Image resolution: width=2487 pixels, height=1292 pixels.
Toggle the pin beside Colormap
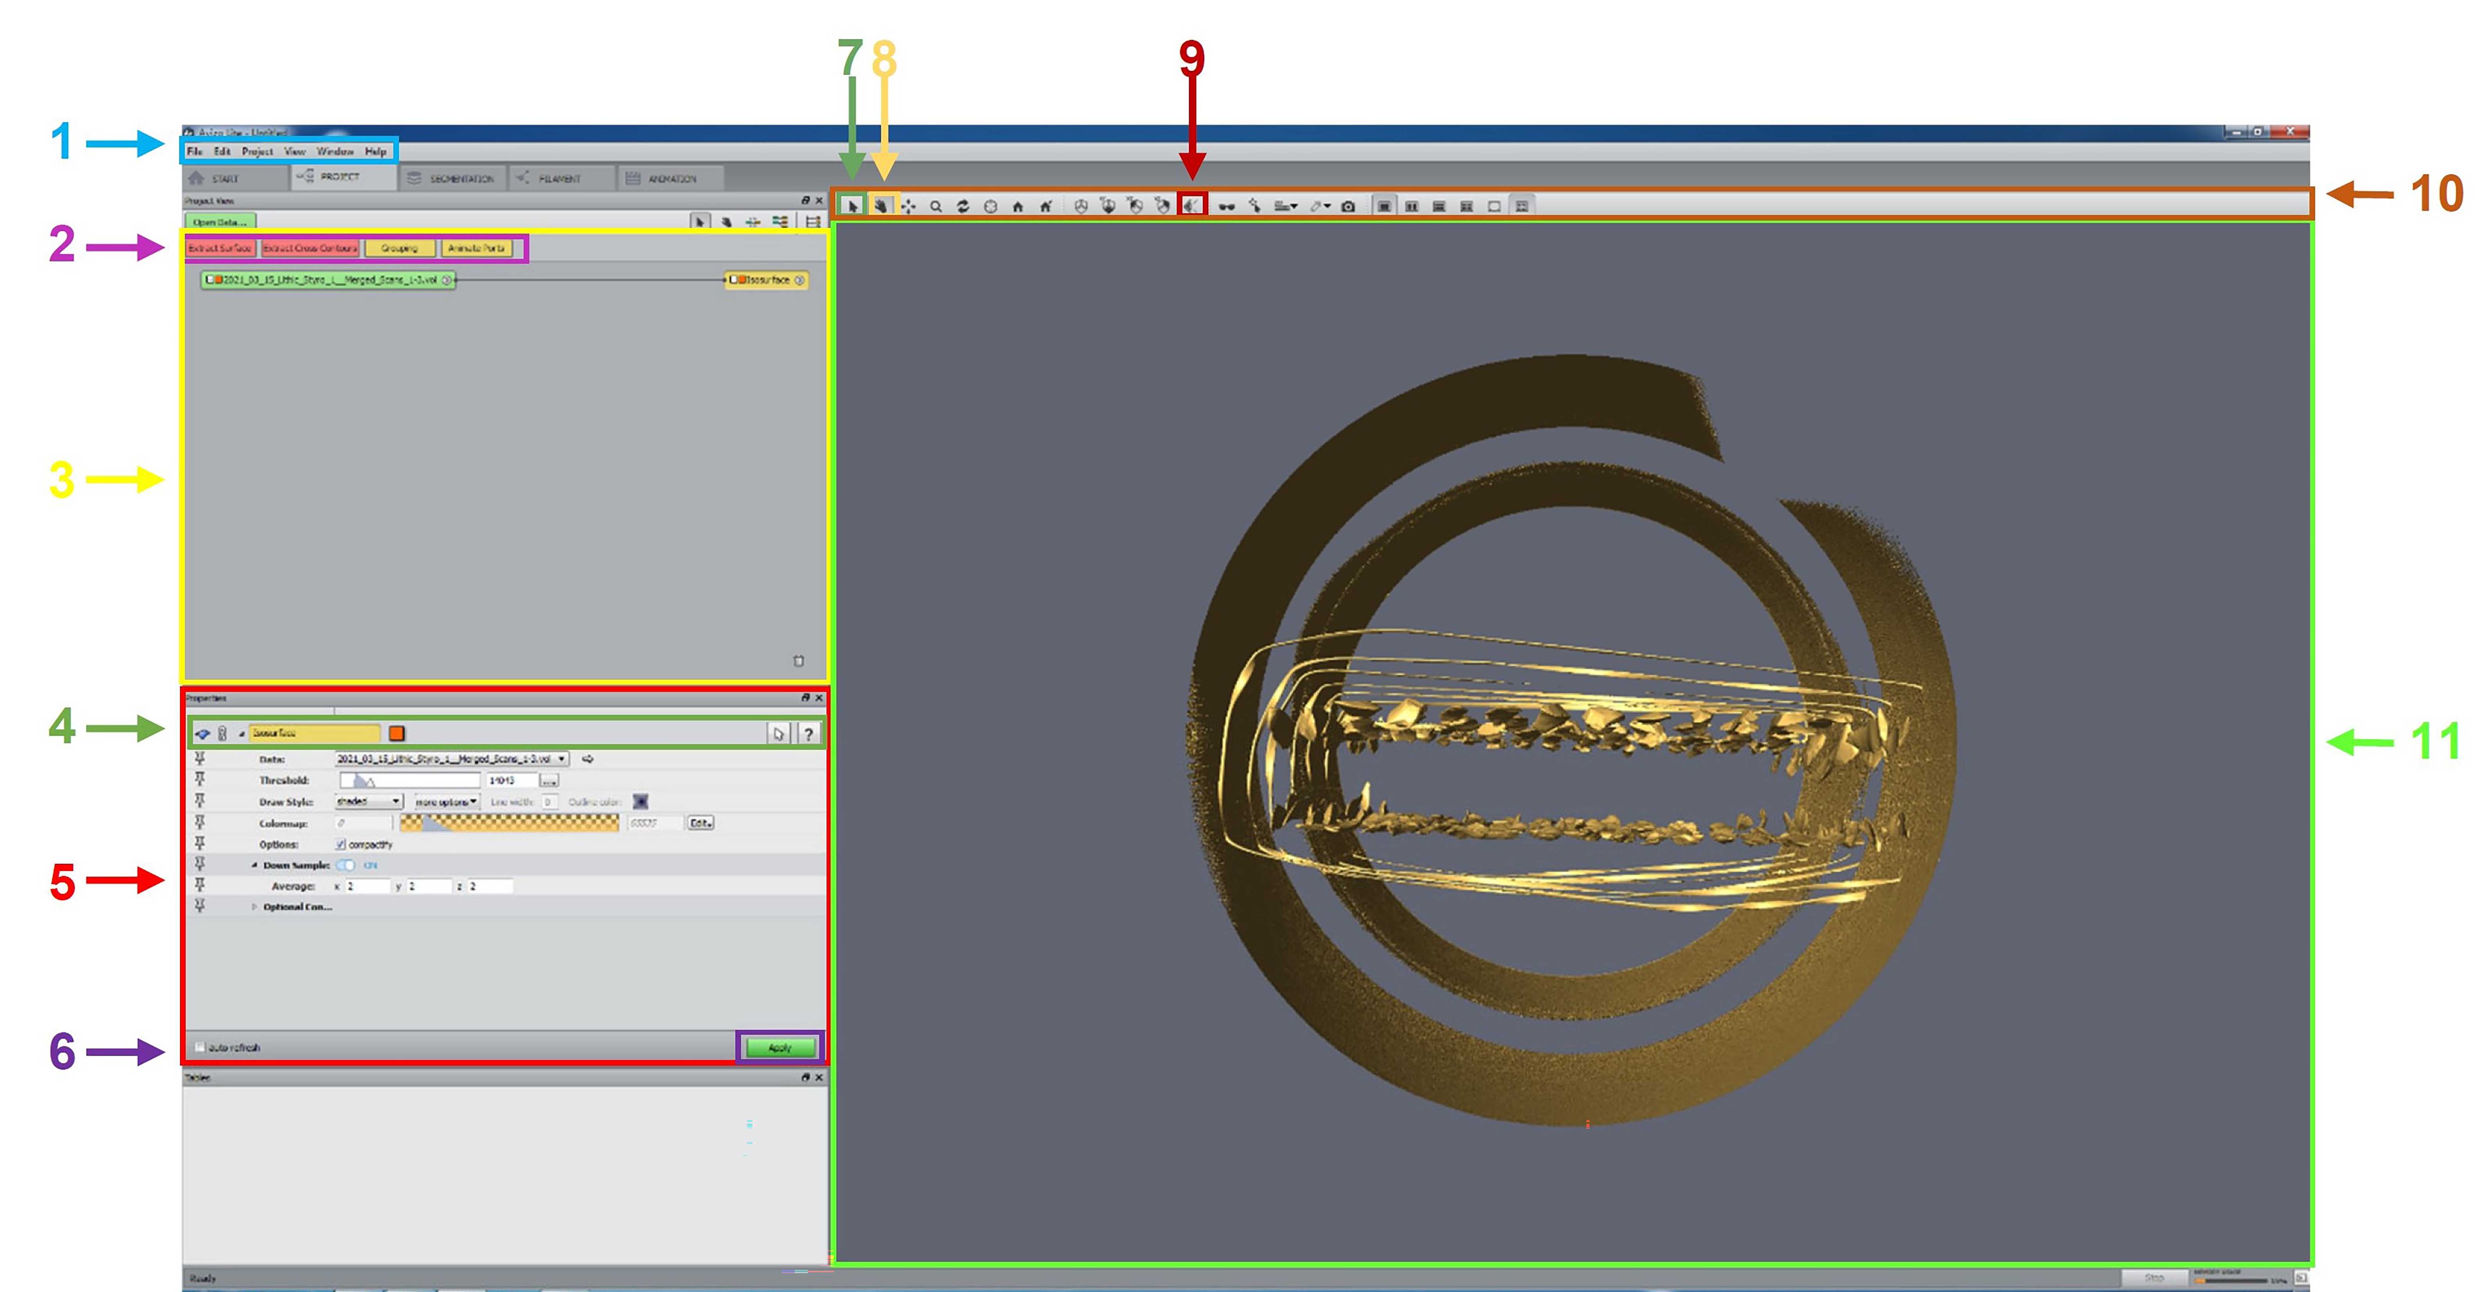[x=200, y=822]
